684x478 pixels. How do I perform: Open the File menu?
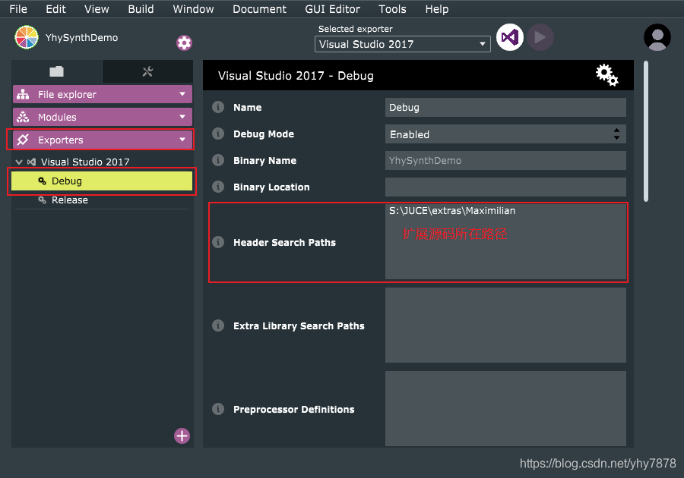click(x=18, y=8)
